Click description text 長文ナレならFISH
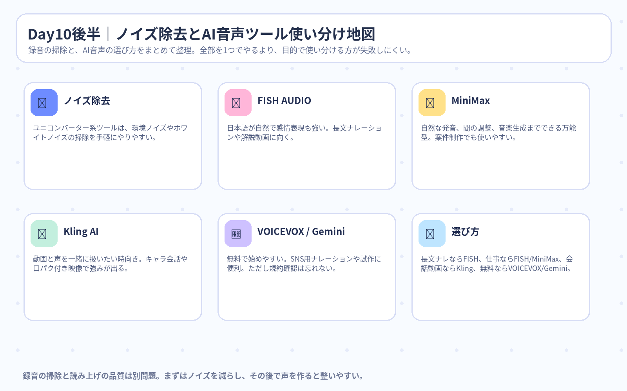This screenshot has height=391, width=627. [497, 264]
